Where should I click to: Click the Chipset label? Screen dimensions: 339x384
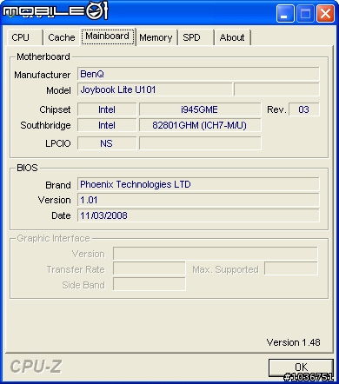(55, 109)
